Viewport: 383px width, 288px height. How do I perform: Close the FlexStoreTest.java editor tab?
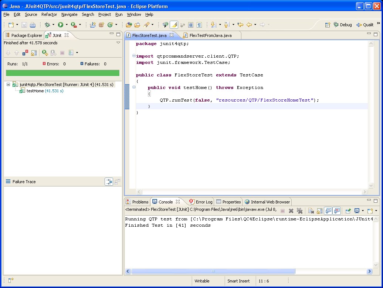(x=172, y=35)
